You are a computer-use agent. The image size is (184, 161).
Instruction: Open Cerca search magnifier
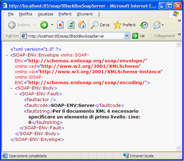coord(100,25)
